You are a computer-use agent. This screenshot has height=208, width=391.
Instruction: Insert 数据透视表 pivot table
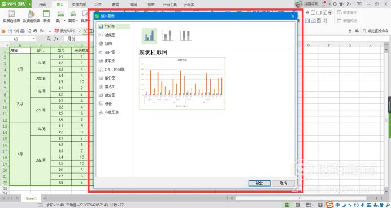pyautogui.click(x=11, y=16)
